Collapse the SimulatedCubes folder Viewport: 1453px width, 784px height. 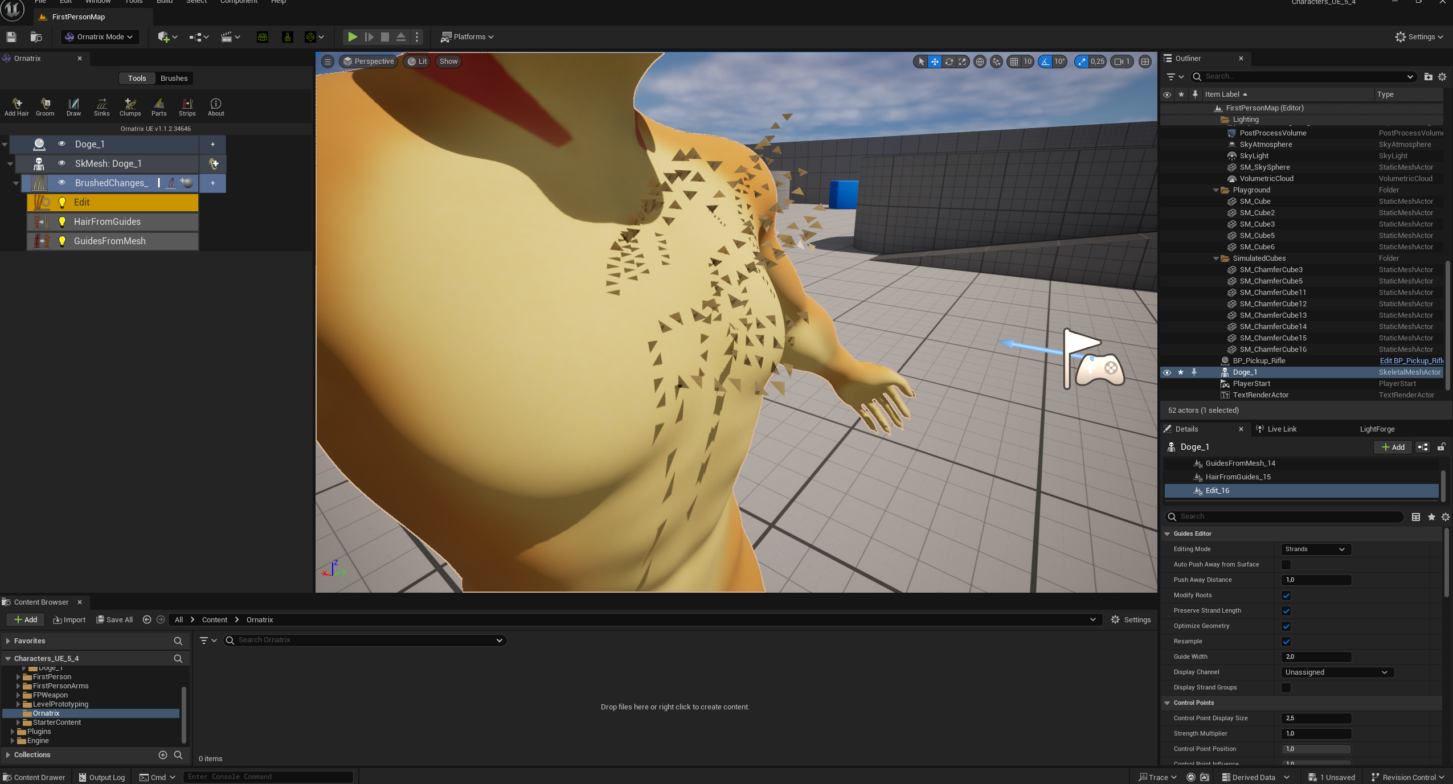(x=1216, y=258)
